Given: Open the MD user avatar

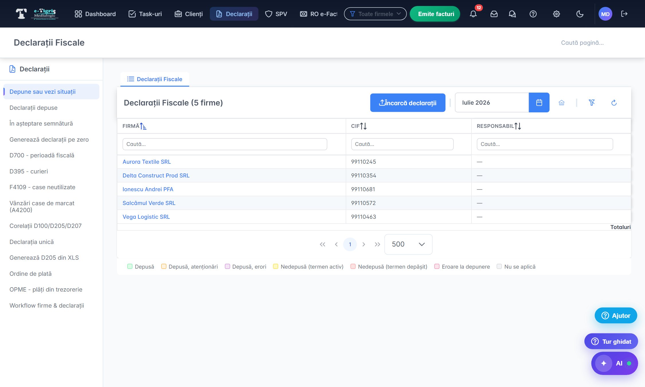Looking at the screenshot, I should tap(605, 14).
